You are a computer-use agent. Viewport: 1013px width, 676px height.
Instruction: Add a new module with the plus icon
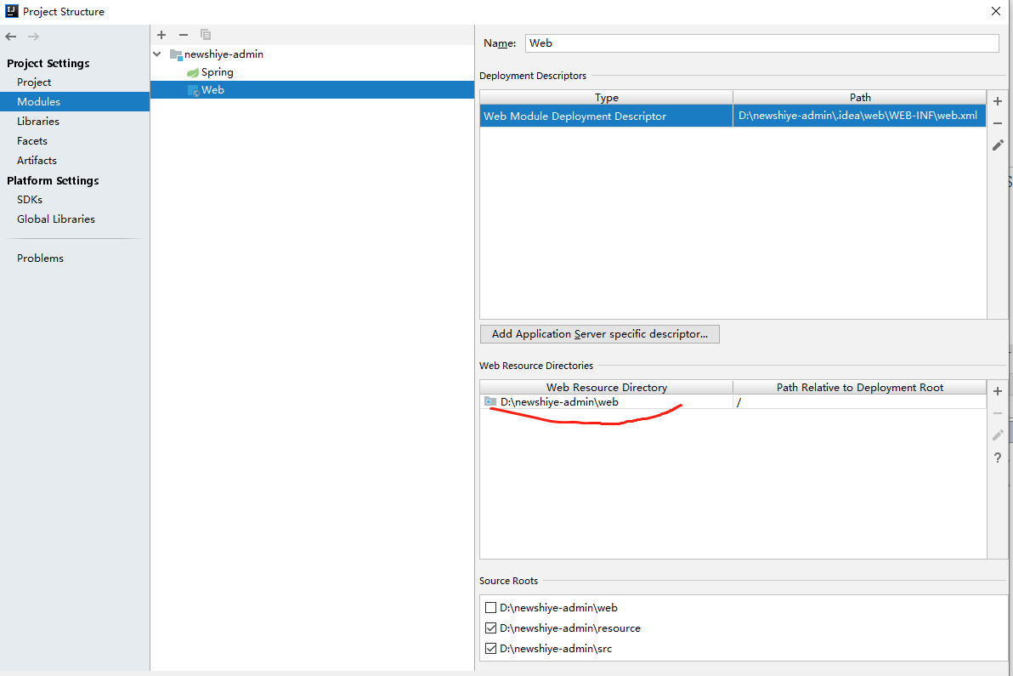click(x=161, y=35)
